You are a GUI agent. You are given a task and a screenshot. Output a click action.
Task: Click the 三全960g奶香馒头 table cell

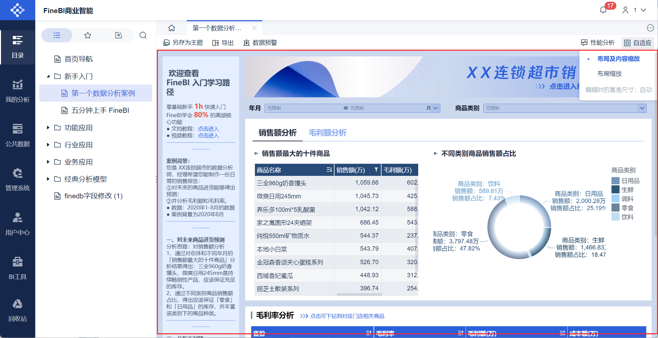[x=295, y=183]
